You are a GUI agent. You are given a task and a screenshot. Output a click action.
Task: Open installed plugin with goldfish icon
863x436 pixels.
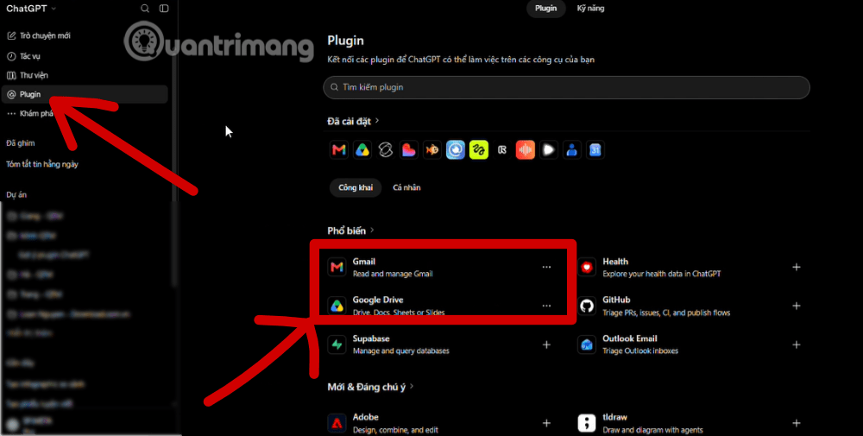(432, 149)
